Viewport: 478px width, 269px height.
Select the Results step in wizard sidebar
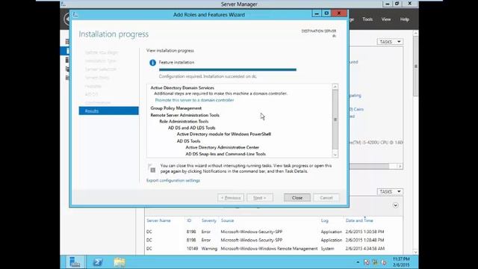click(108, 111)
